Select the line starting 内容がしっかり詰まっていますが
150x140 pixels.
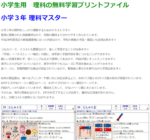point(54,88)
